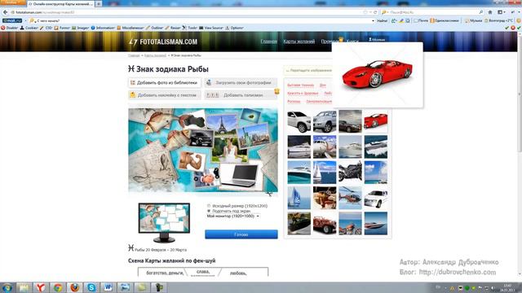Click Карты желаний in the breadcrumb
Screen dimensions: 522x293
155,55
